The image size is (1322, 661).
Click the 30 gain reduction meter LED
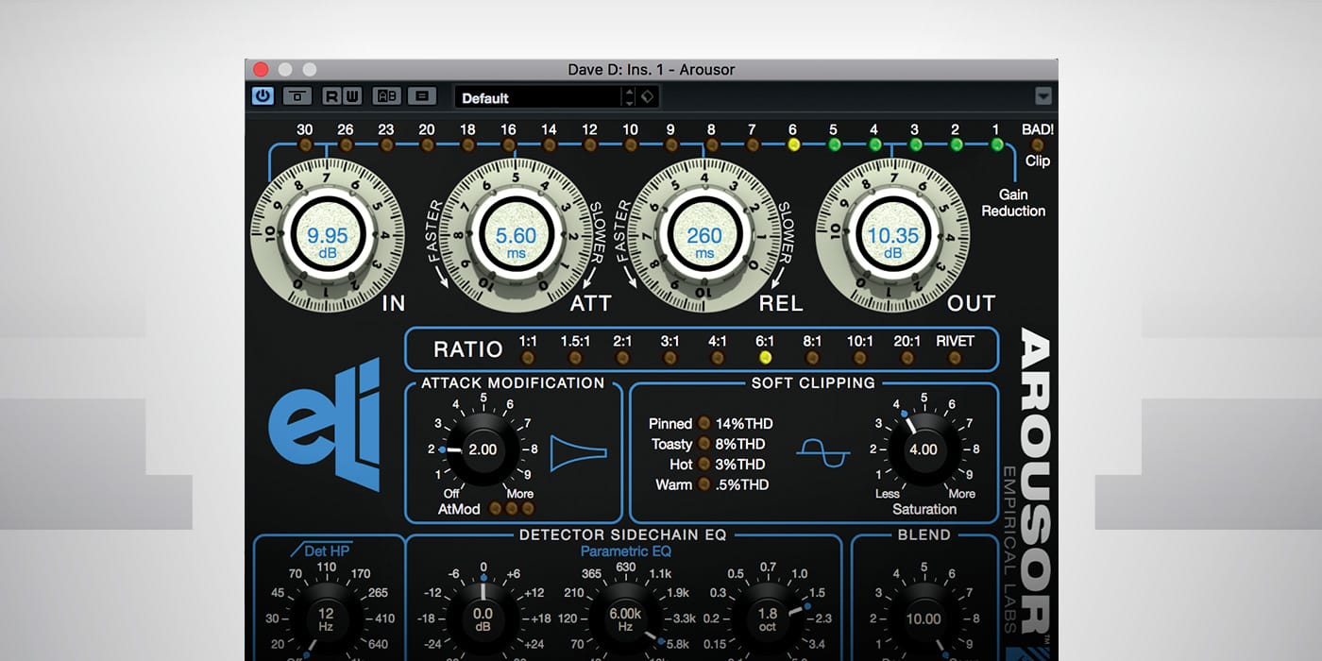[x=305, y=144]
